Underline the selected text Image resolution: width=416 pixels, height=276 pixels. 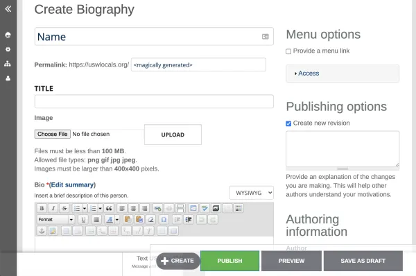[x=83, y=219]
